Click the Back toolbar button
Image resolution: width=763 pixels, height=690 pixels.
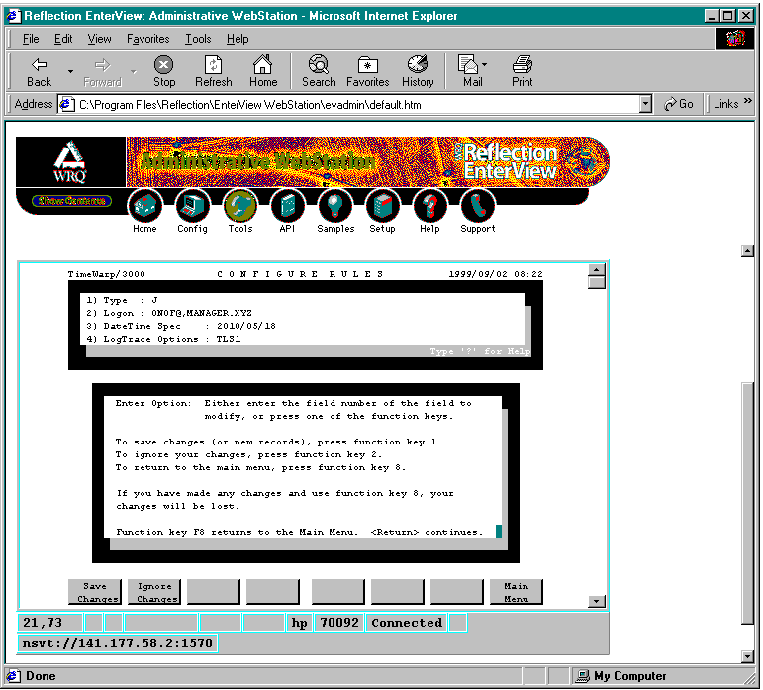click(x=39, y=72)
